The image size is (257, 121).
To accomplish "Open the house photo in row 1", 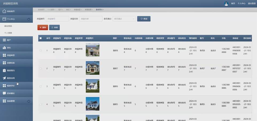I will tap(93, 50).
